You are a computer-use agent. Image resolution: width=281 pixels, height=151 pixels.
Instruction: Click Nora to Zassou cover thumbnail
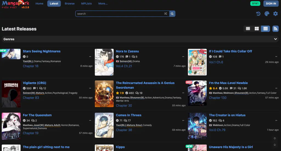104,62
